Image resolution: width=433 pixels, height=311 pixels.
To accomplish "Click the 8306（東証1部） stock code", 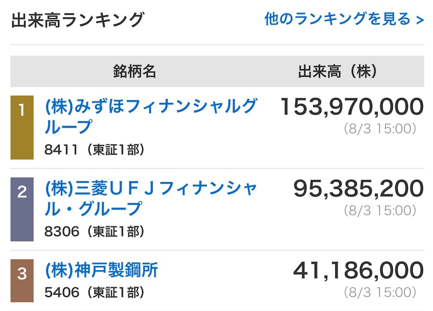I will point(94,232).
